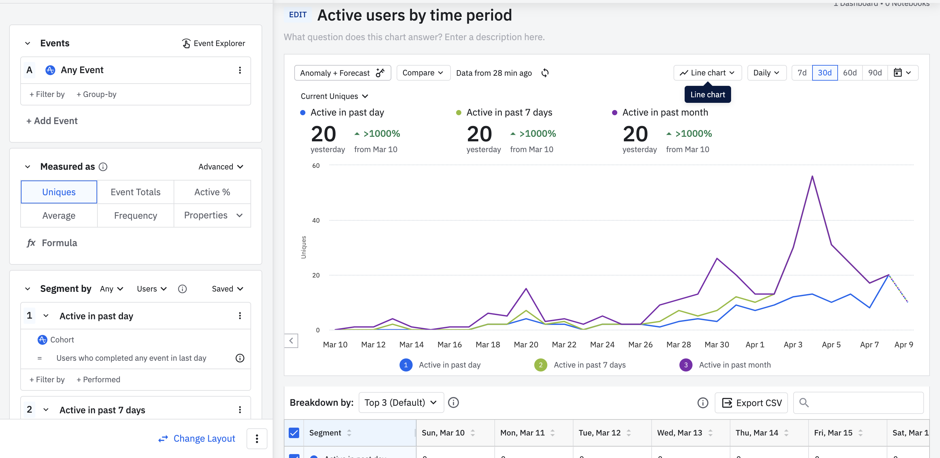
Task: Click the Active in past 7 days color dot
Action: (x=459, y=113)
